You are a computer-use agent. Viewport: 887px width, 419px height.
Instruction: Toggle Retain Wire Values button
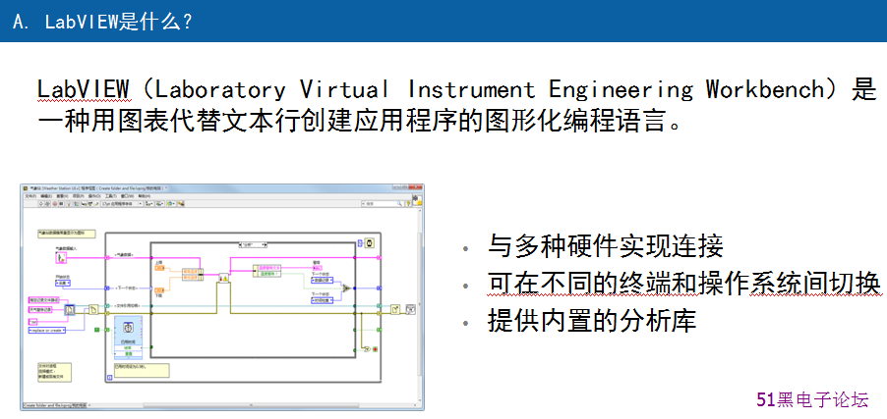click(x=77, y=204)
